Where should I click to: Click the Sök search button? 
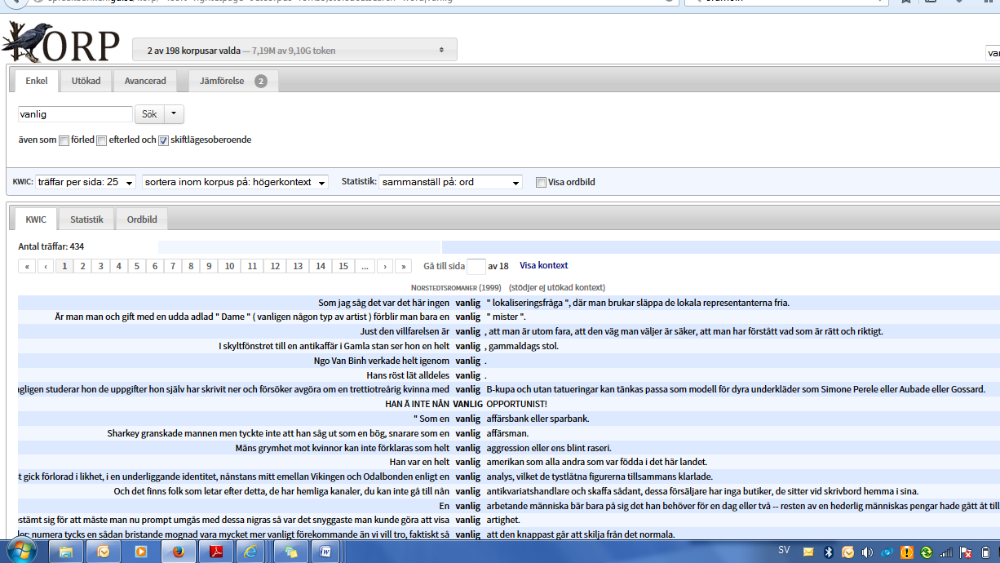[x=149, y=114]
